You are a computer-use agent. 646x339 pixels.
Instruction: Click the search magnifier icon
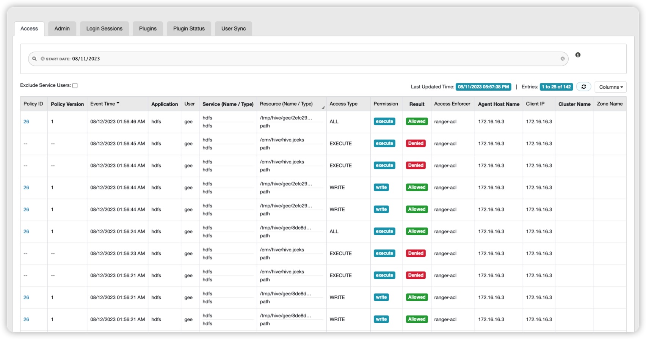coord(34,59)
